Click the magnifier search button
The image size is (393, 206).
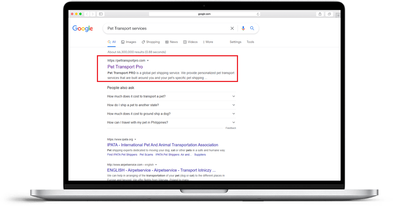(252, 28)
